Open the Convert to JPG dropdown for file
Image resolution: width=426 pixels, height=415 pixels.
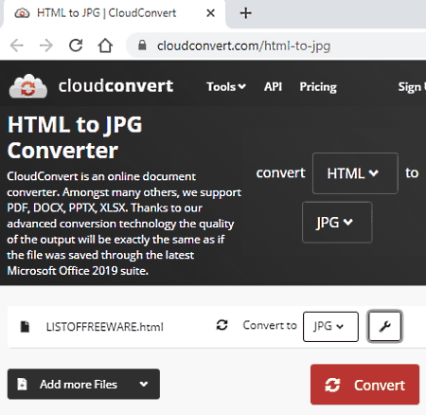330,327
